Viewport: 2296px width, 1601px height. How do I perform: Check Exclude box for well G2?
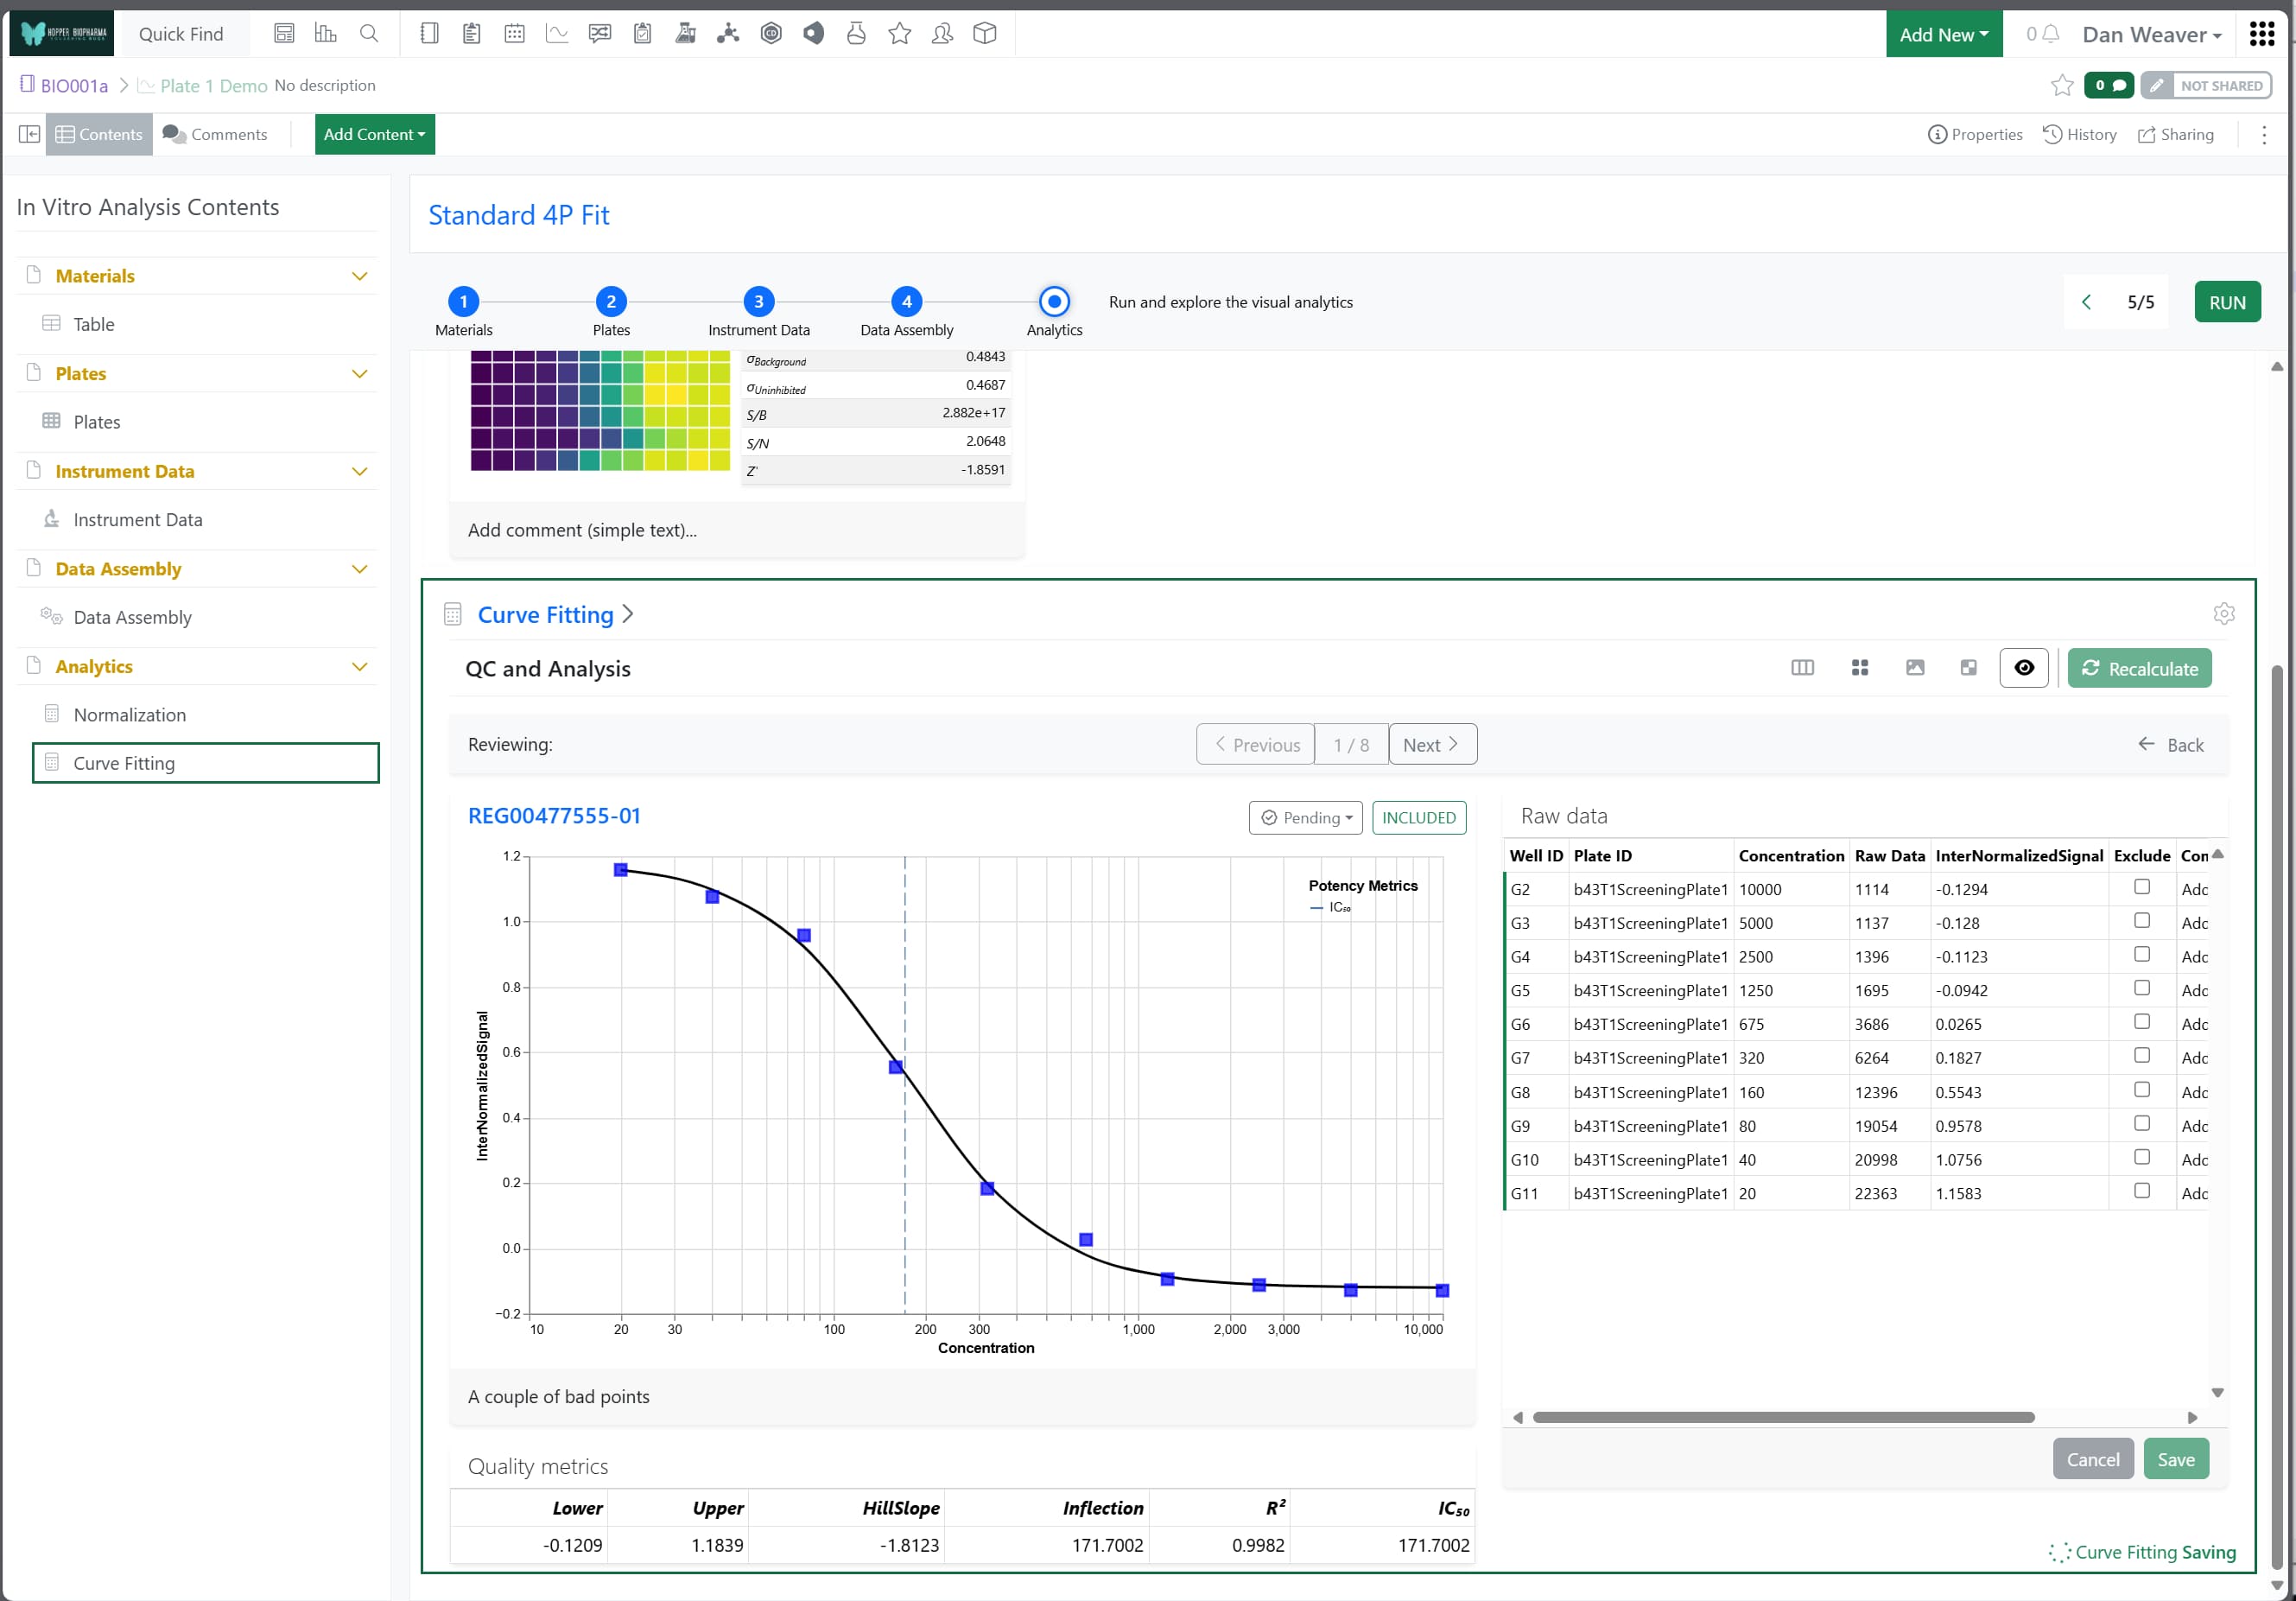(x=2141, y=887)
